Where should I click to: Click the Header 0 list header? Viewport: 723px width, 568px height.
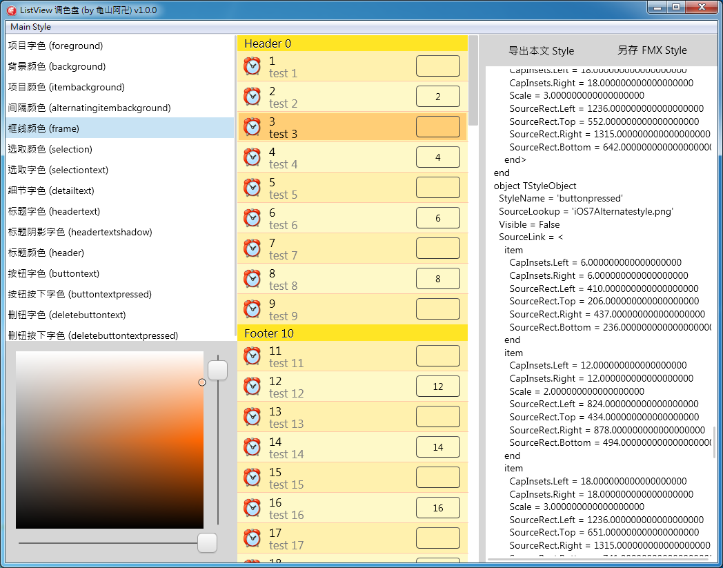pos(353,43)
